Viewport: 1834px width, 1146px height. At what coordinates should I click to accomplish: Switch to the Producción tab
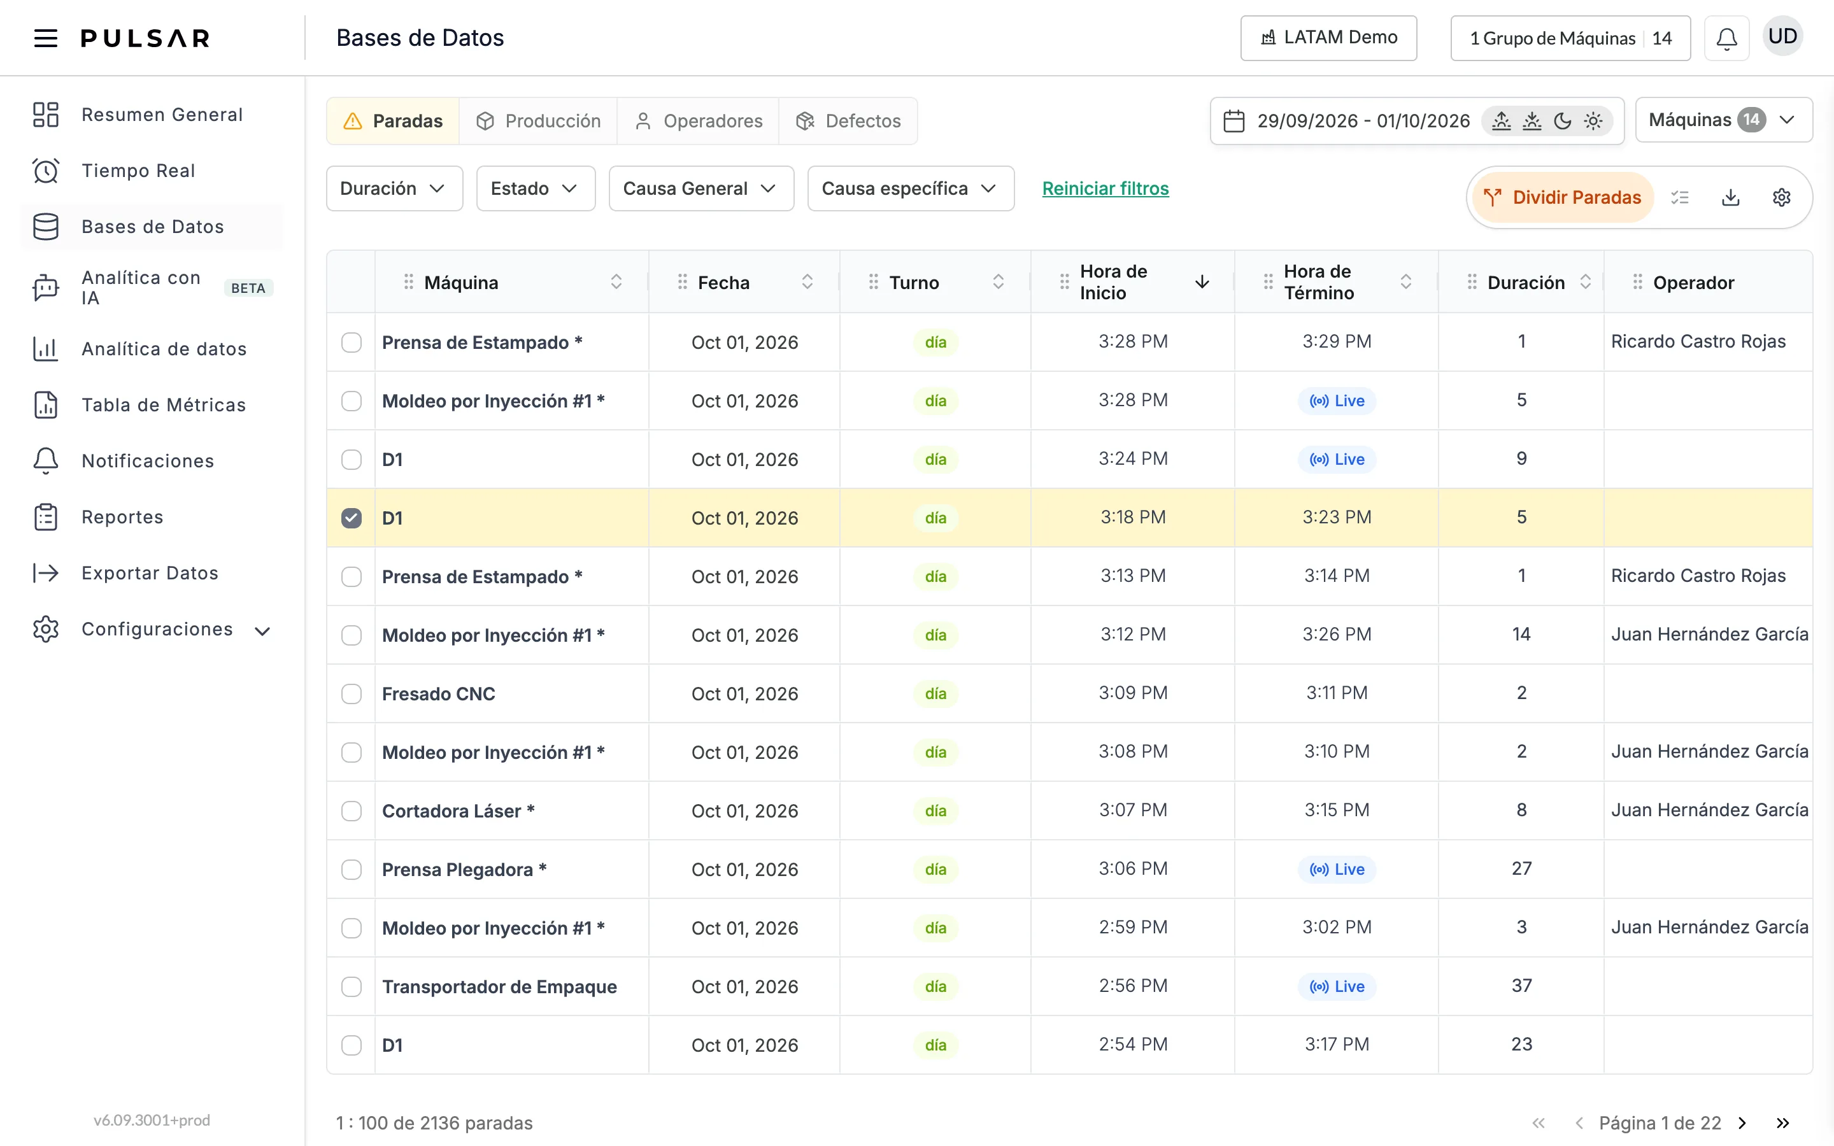(538, 121)
